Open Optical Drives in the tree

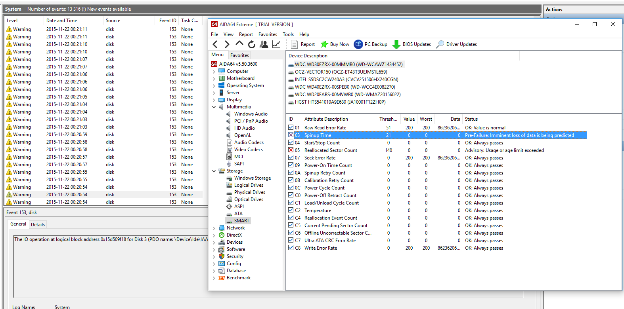pos(249,199)
